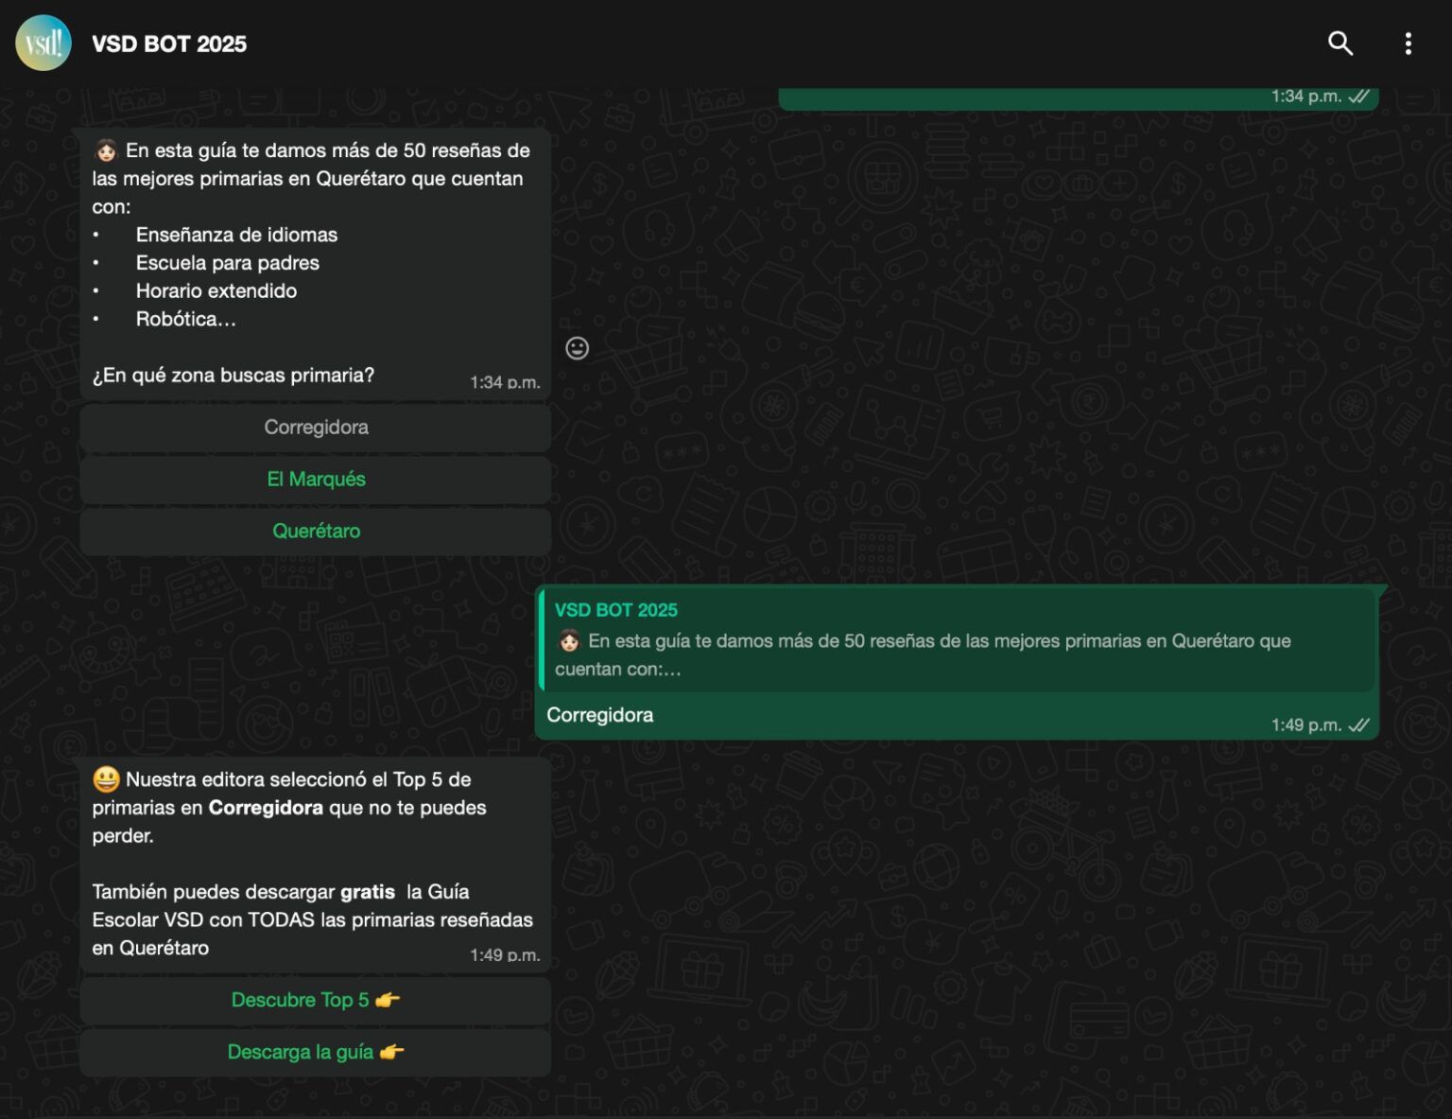The image size is (1452, 1119).
Task: Tap the Descubre Top 5 button
Action: [x=316, y=1001]
